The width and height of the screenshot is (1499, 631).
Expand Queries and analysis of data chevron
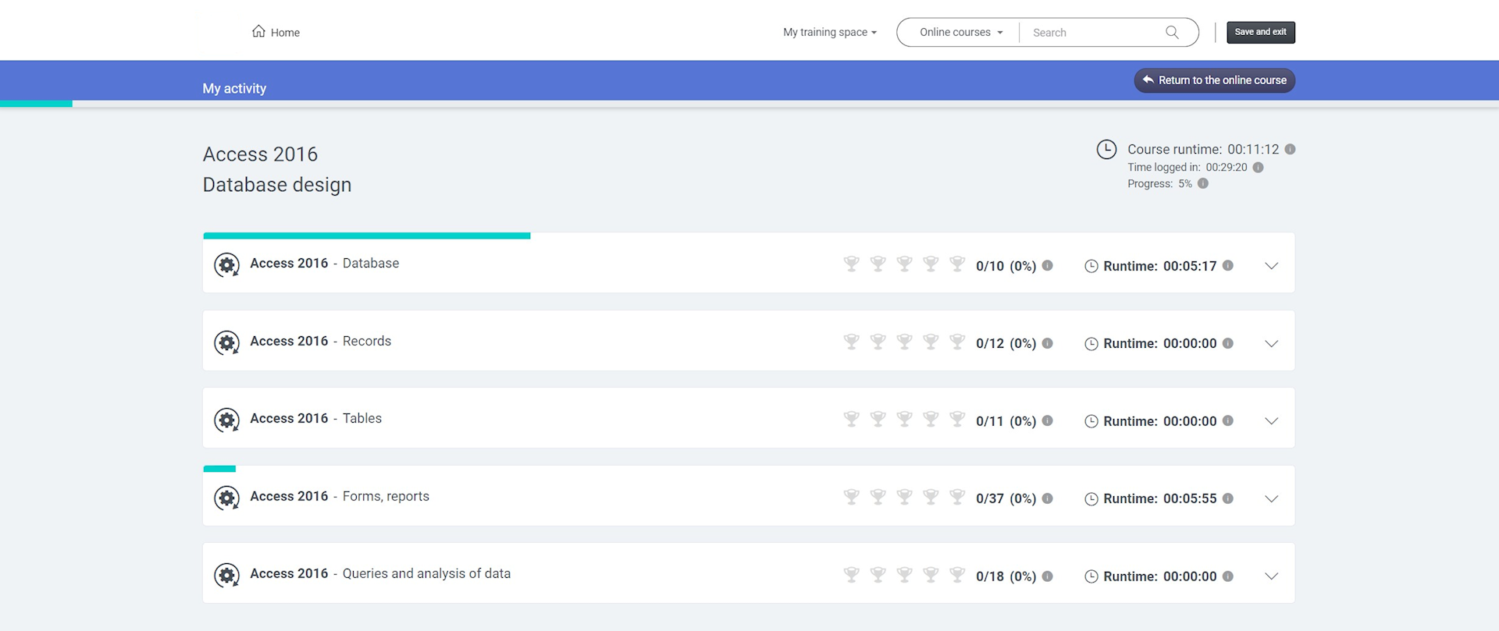(x=1271, y=576)
